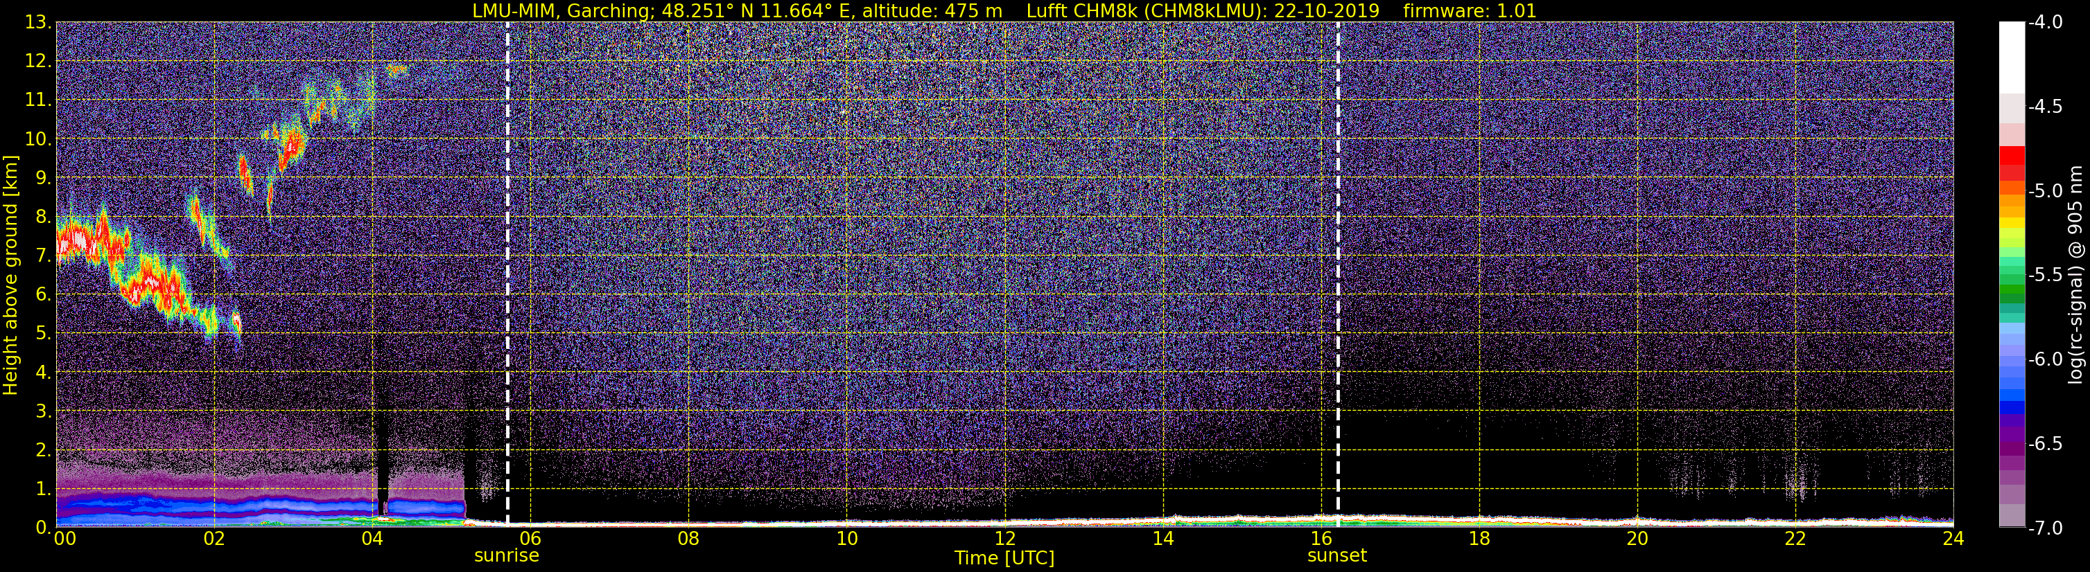Pick the white top section of the colorbar
The width and height of the screenshot is (2090, 572).
pyautogui.click(x=2011, y=57)
